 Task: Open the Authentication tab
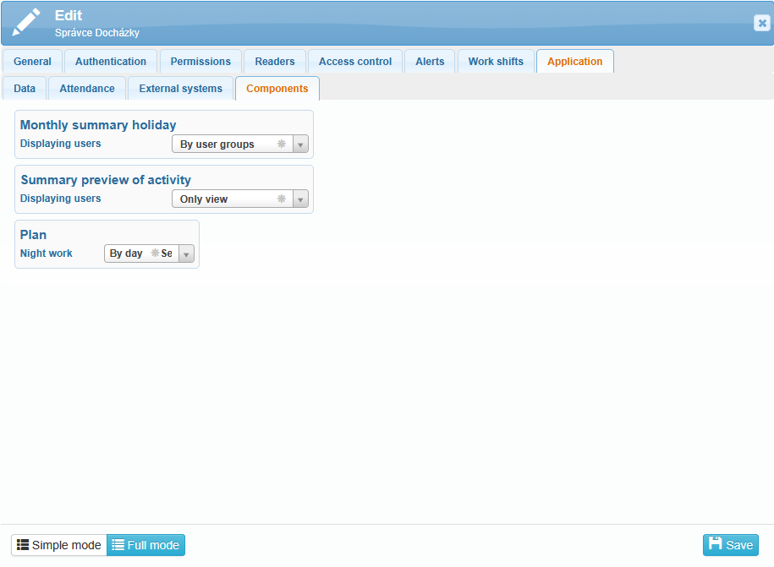click(x=111, y=62)
